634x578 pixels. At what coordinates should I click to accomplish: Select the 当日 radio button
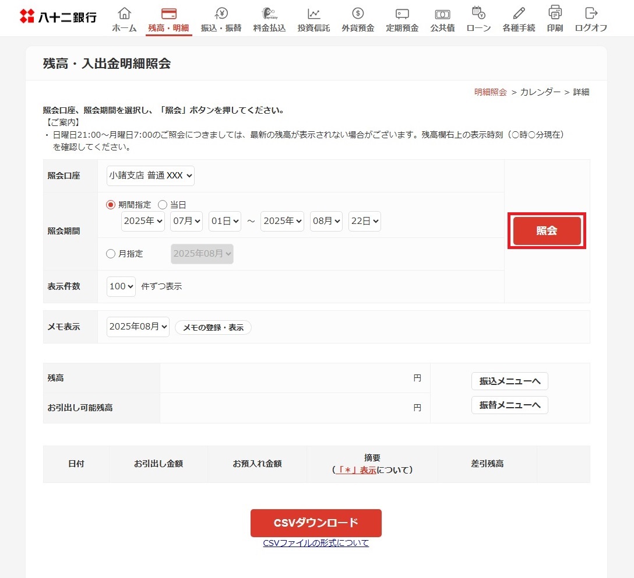click(x=163, y=205)
